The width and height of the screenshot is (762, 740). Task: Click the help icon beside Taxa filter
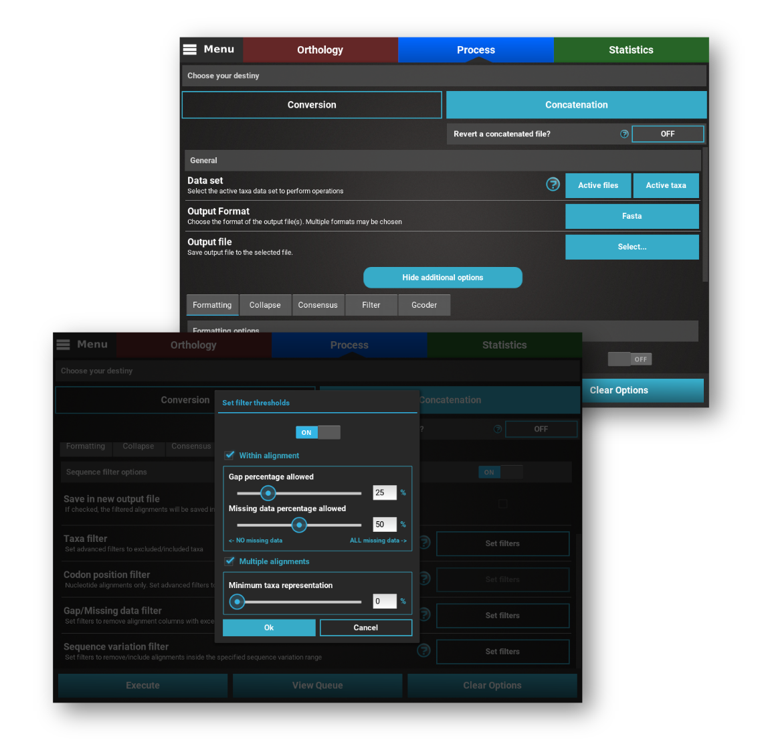[x=423, y=543]
